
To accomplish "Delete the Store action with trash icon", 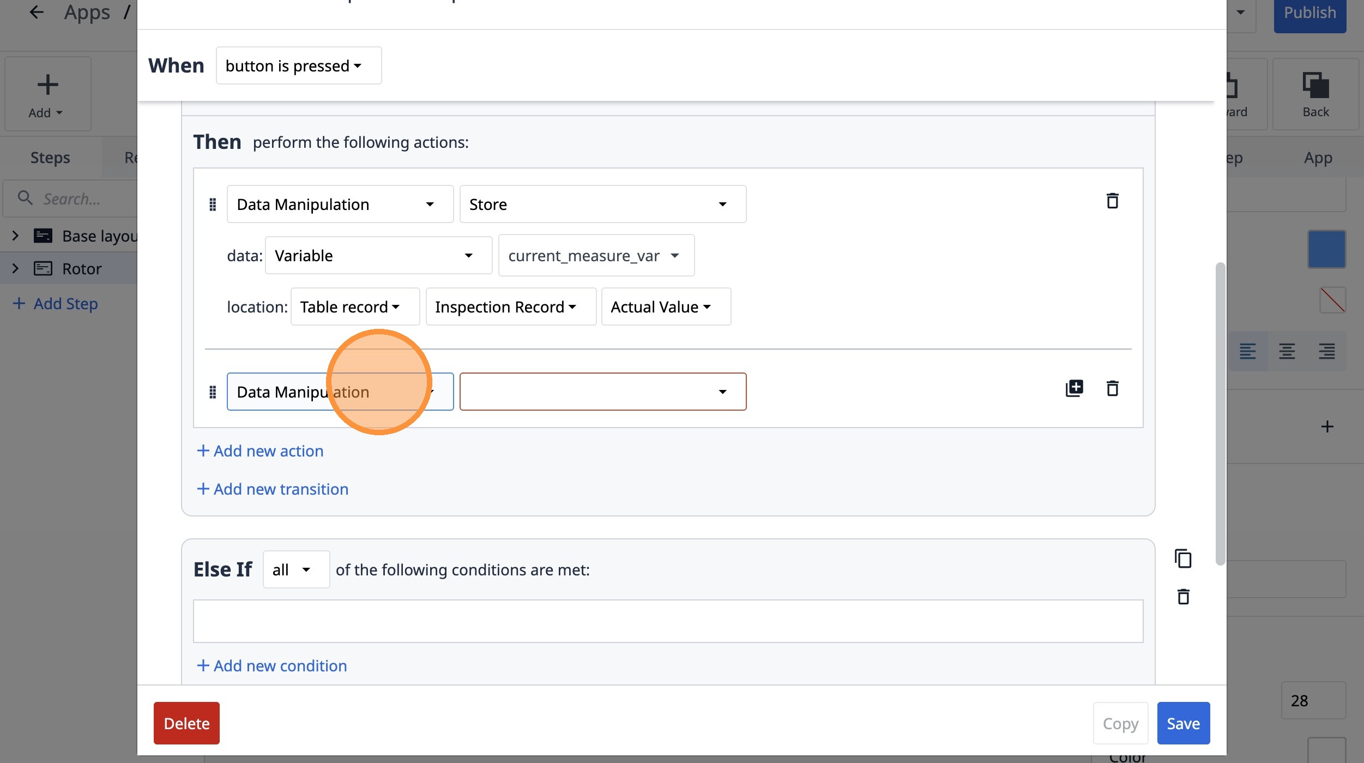I will (x=1112, y=201).
